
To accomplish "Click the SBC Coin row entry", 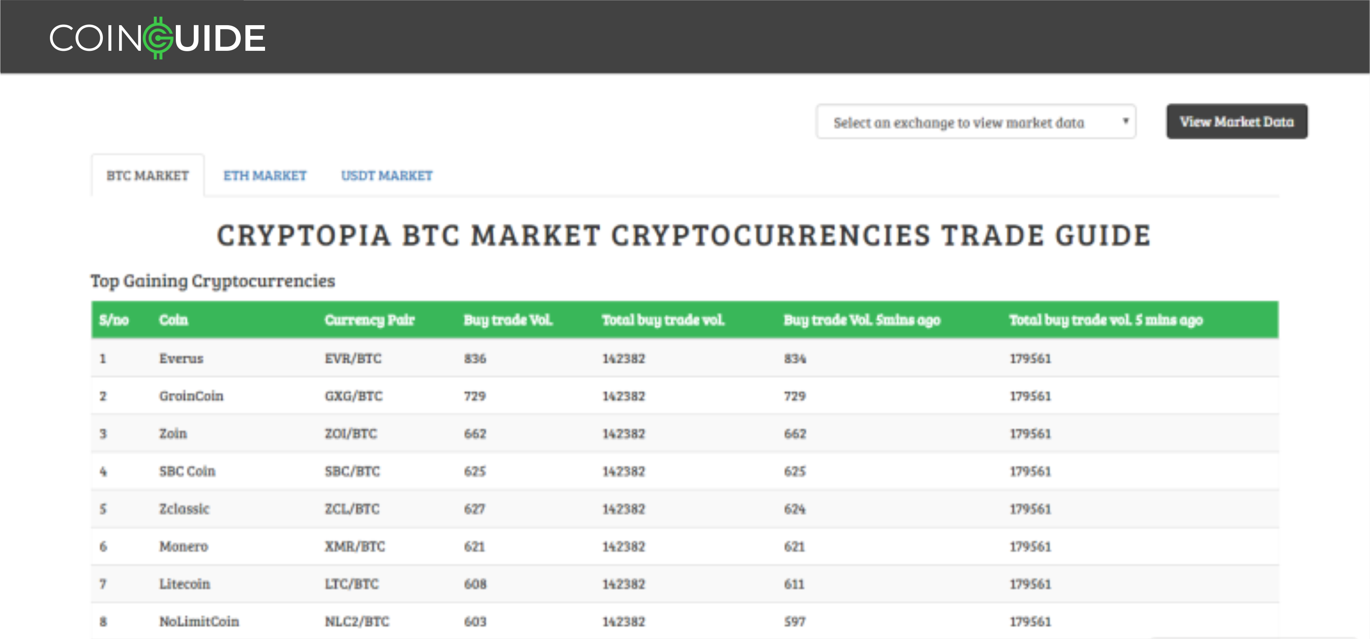I will point(187,471).
